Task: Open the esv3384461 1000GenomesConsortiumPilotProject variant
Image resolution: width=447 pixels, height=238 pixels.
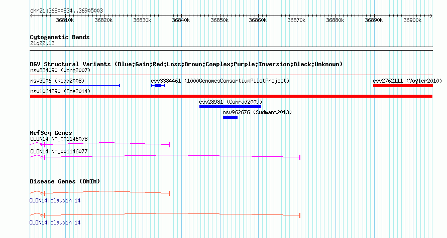Action: pos(220,81)
